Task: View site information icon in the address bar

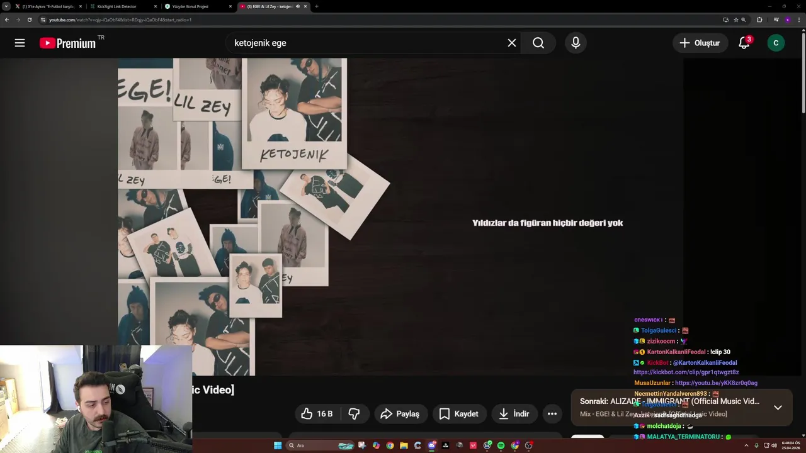Action: click(x=43, y=20)
